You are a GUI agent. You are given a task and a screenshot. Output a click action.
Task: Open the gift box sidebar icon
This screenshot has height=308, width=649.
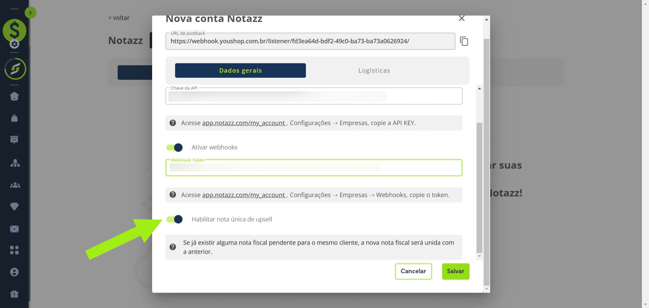15,294
